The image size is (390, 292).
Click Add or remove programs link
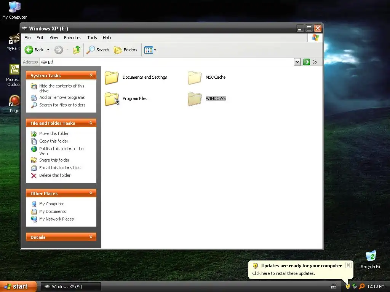click(x=62, y=97)
